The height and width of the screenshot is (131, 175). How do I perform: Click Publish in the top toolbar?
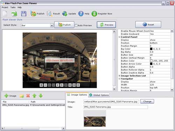(37, 14)
